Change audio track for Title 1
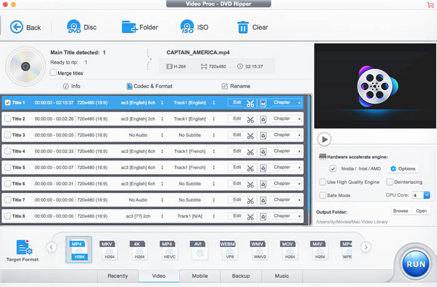This screenshot has width=437, height=287. coord(162,102)
